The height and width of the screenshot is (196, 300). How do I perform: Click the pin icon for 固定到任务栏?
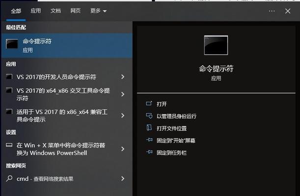pos(149,152)
